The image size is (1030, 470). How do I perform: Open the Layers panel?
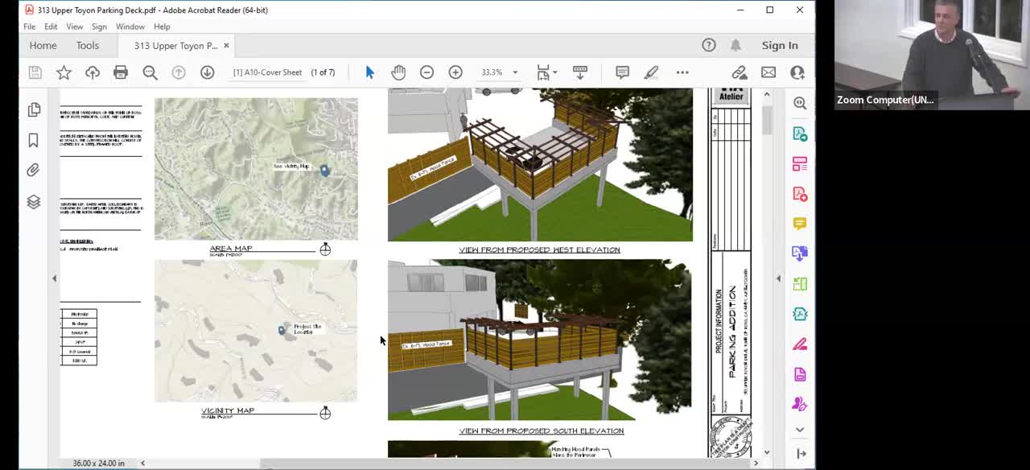pos(34,201)
